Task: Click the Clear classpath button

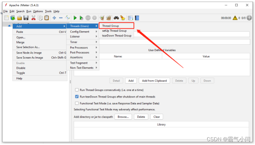Action: 157,117
